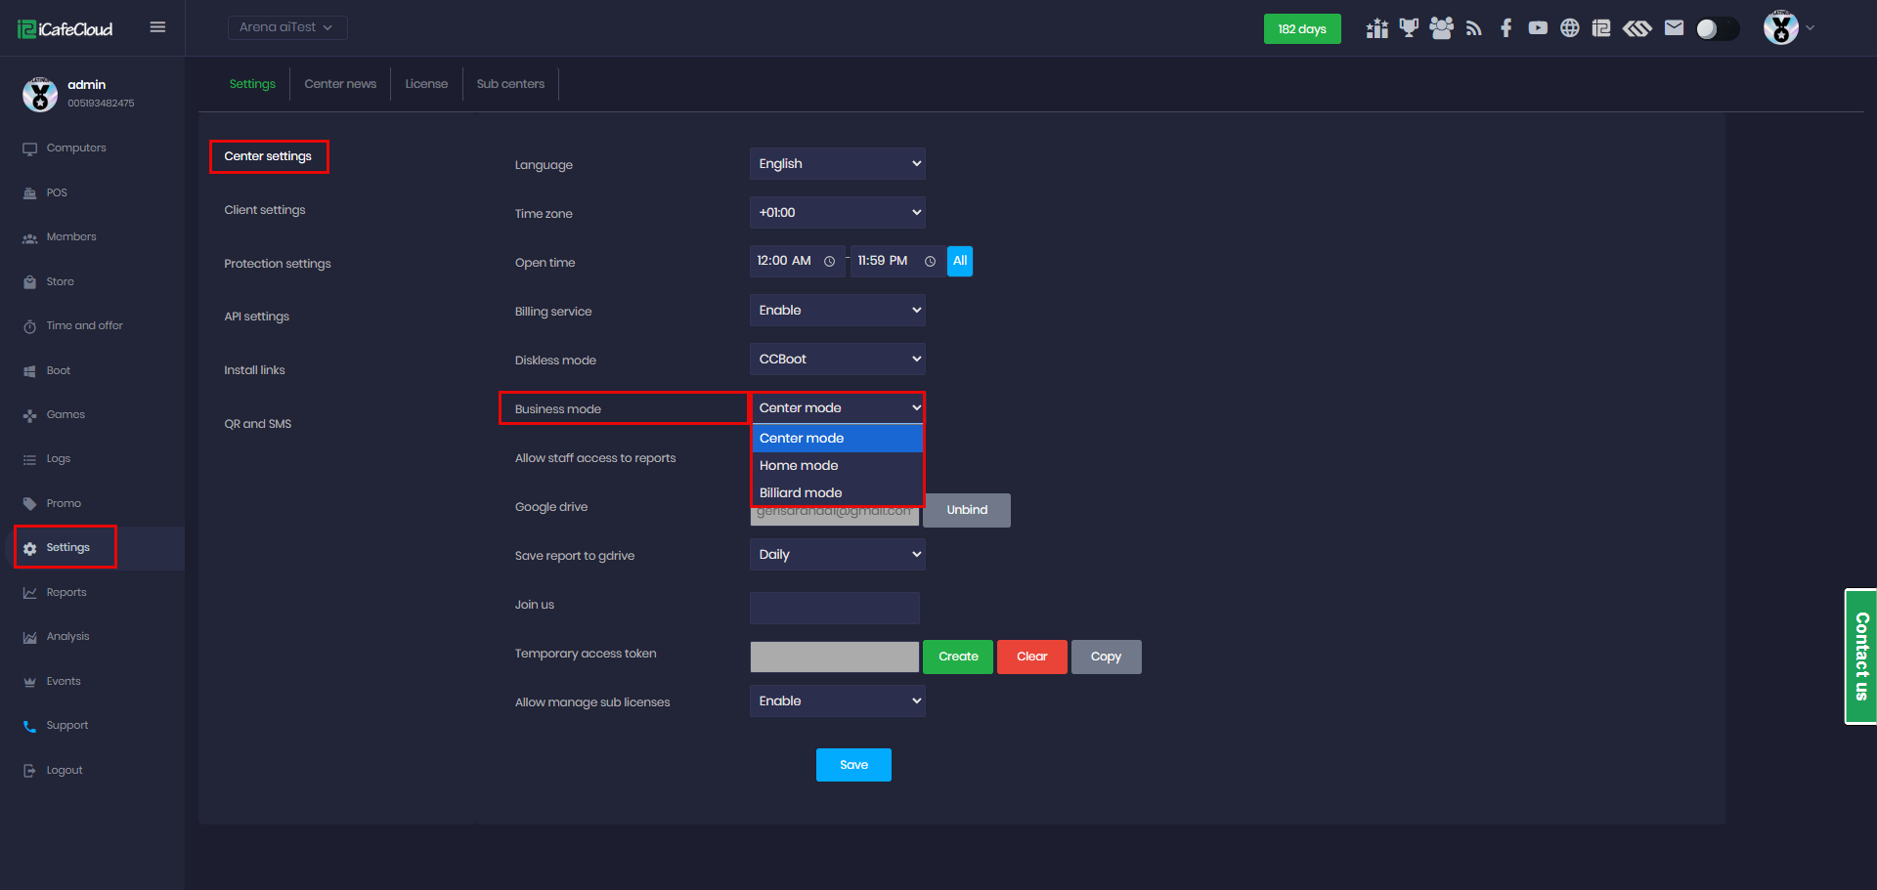Click the globe icon in the header
The image size is (1877, 890).
1569,28
